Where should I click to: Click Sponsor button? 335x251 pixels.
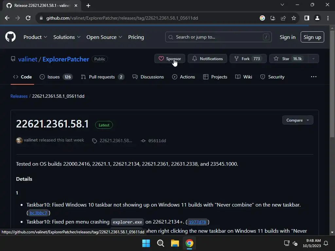(170, 59)
